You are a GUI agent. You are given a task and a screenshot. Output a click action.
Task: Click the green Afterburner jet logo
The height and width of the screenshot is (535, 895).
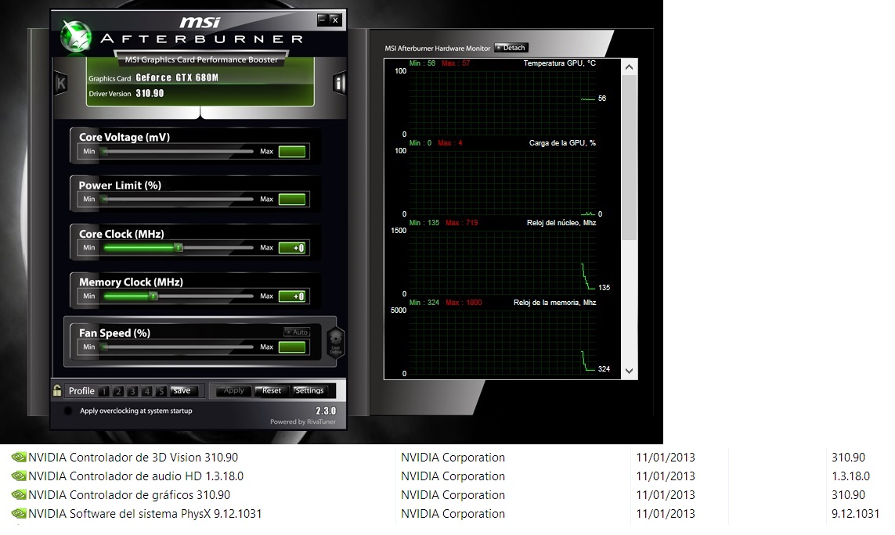[x=76, y=36]
